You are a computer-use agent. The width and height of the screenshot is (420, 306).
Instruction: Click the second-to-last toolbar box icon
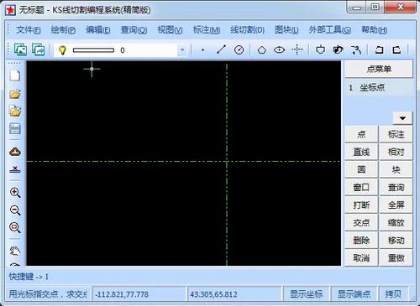click(379, 50)
